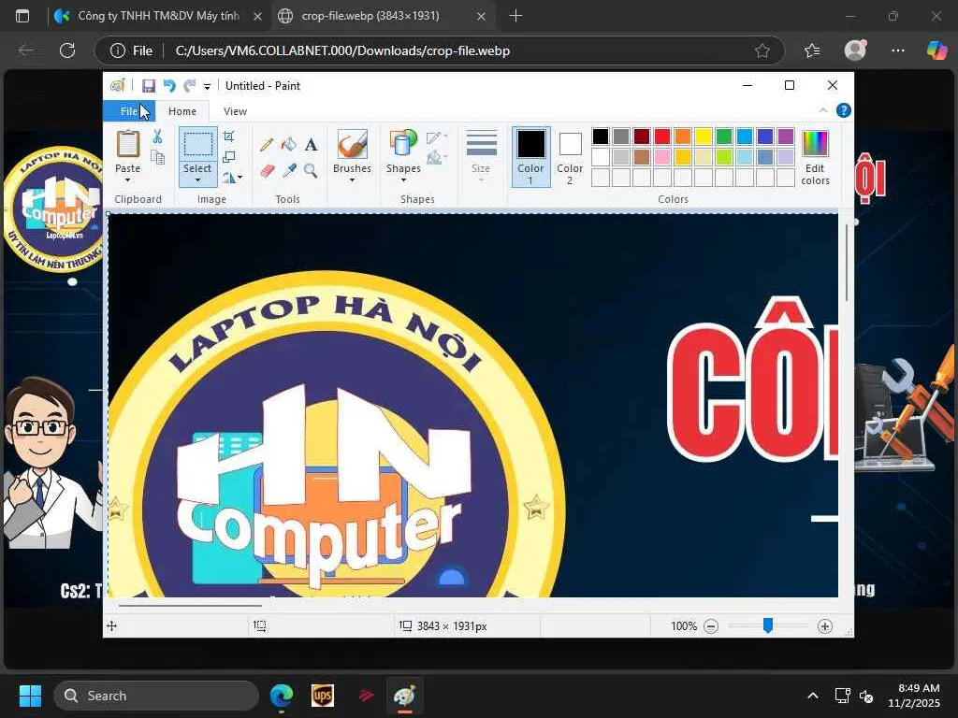Screen dimensions: 958x718
Task: Open the Size line thickness menu
Action: tap(481, 156)
